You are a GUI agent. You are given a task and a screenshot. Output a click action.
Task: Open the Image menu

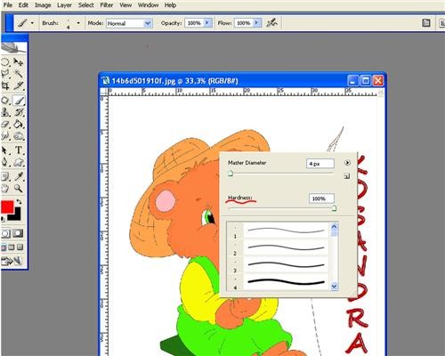coord(43,5)
